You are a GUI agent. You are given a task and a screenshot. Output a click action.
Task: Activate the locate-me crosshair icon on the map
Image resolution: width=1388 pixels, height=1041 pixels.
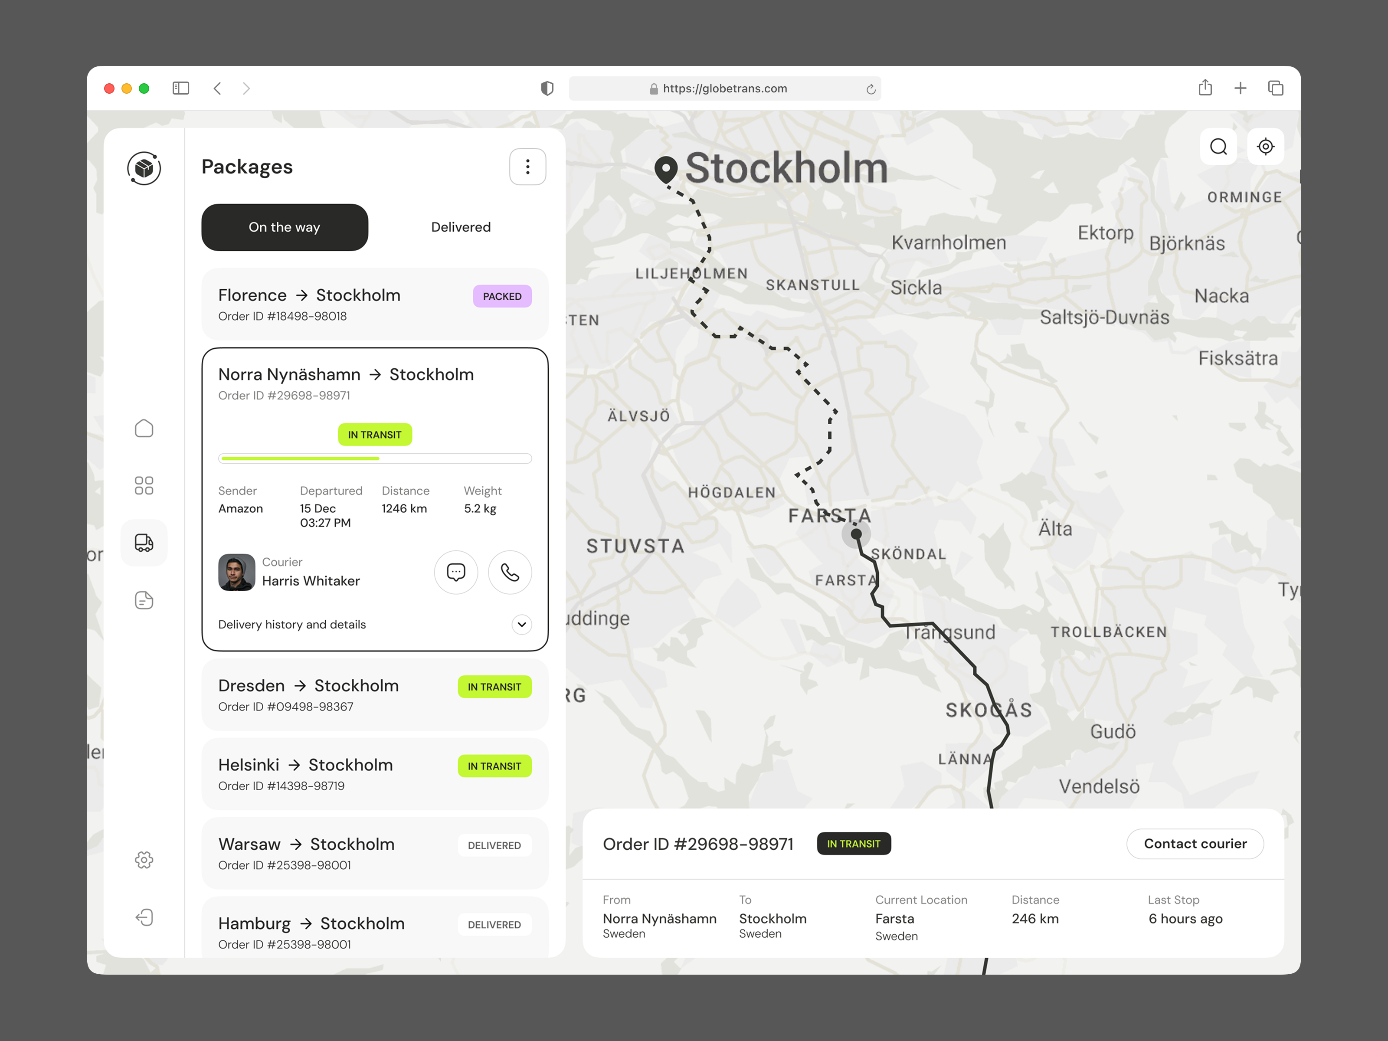coord(1266,146)
